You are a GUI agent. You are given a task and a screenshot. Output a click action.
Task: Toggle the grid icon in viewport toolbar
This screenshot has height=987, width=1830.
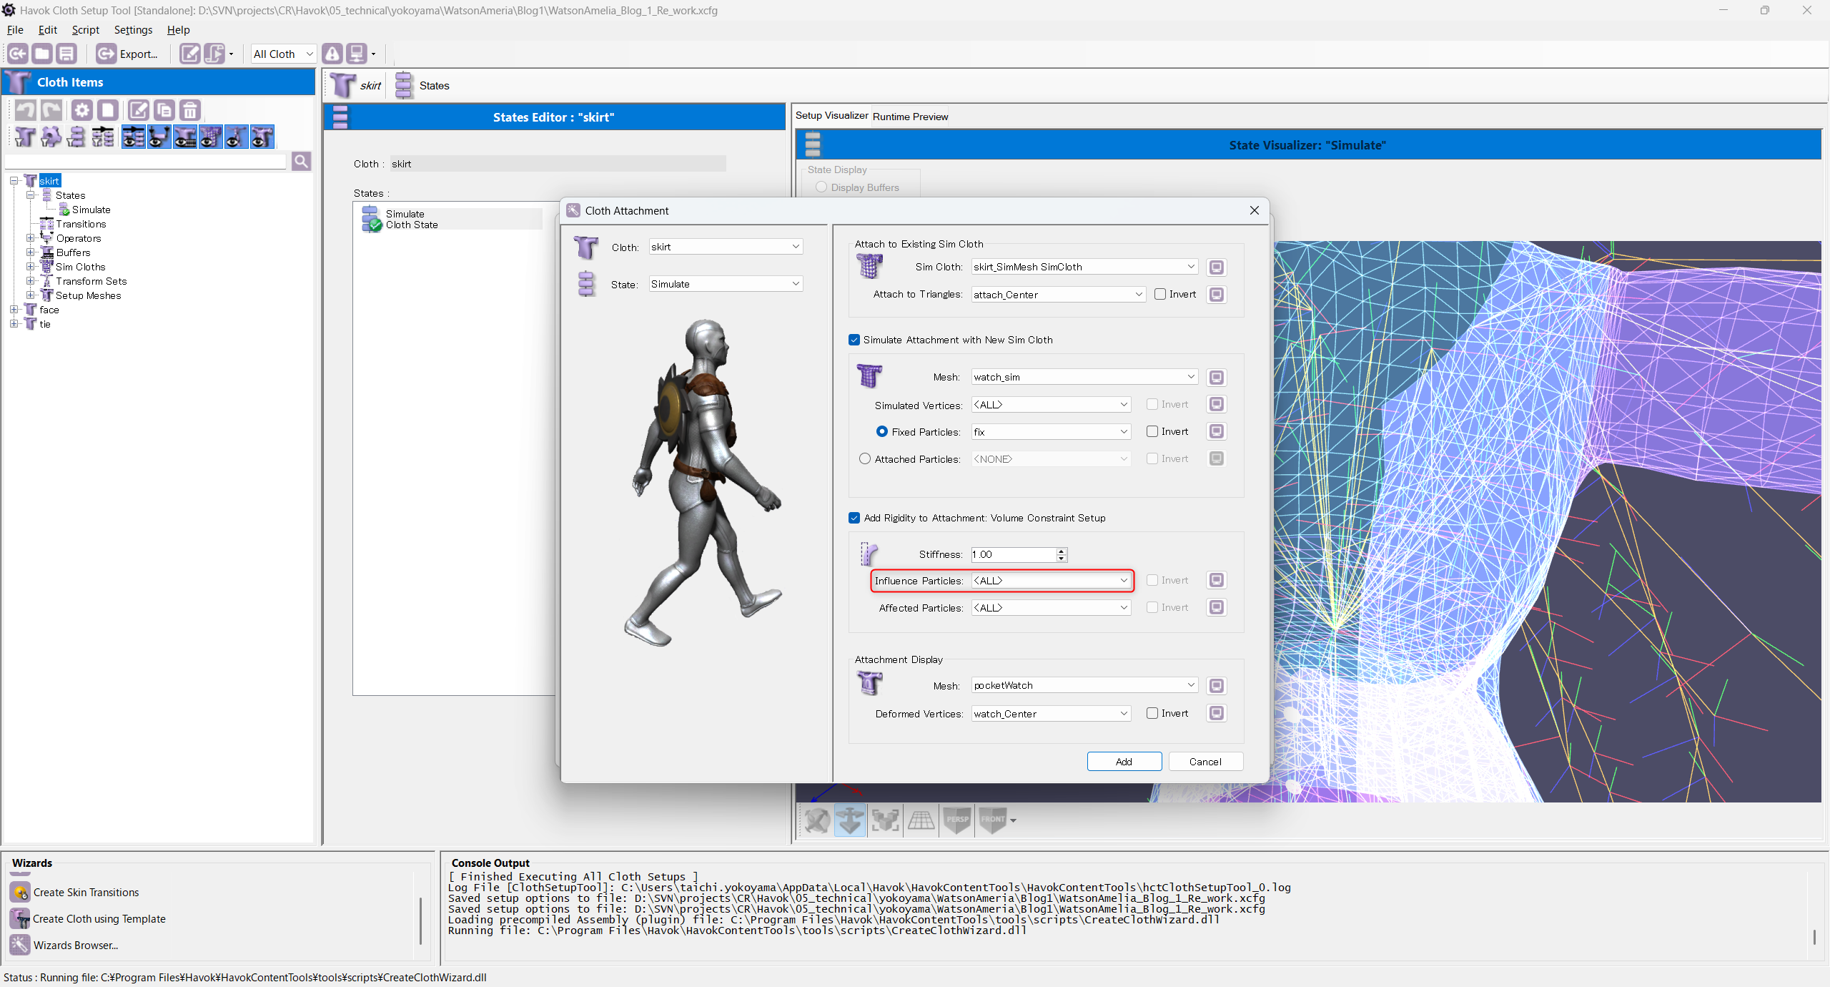point(921,820)
